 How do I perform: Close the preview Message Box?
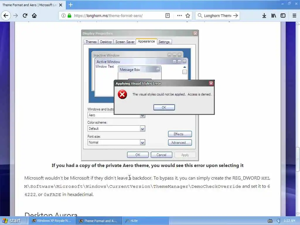158,69
